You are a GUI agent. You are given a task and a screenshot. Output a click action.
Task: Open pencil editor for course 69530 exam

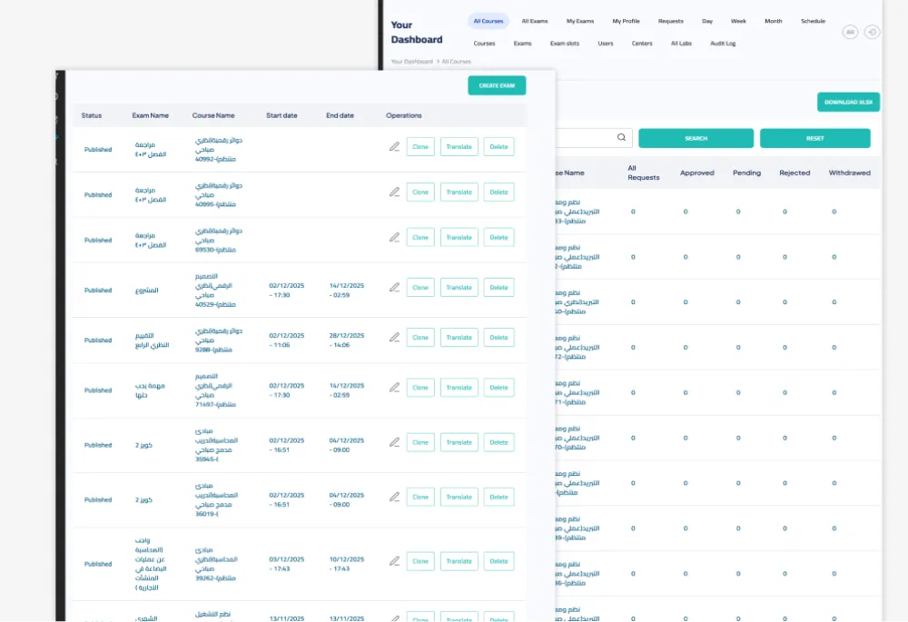[394, 237]
